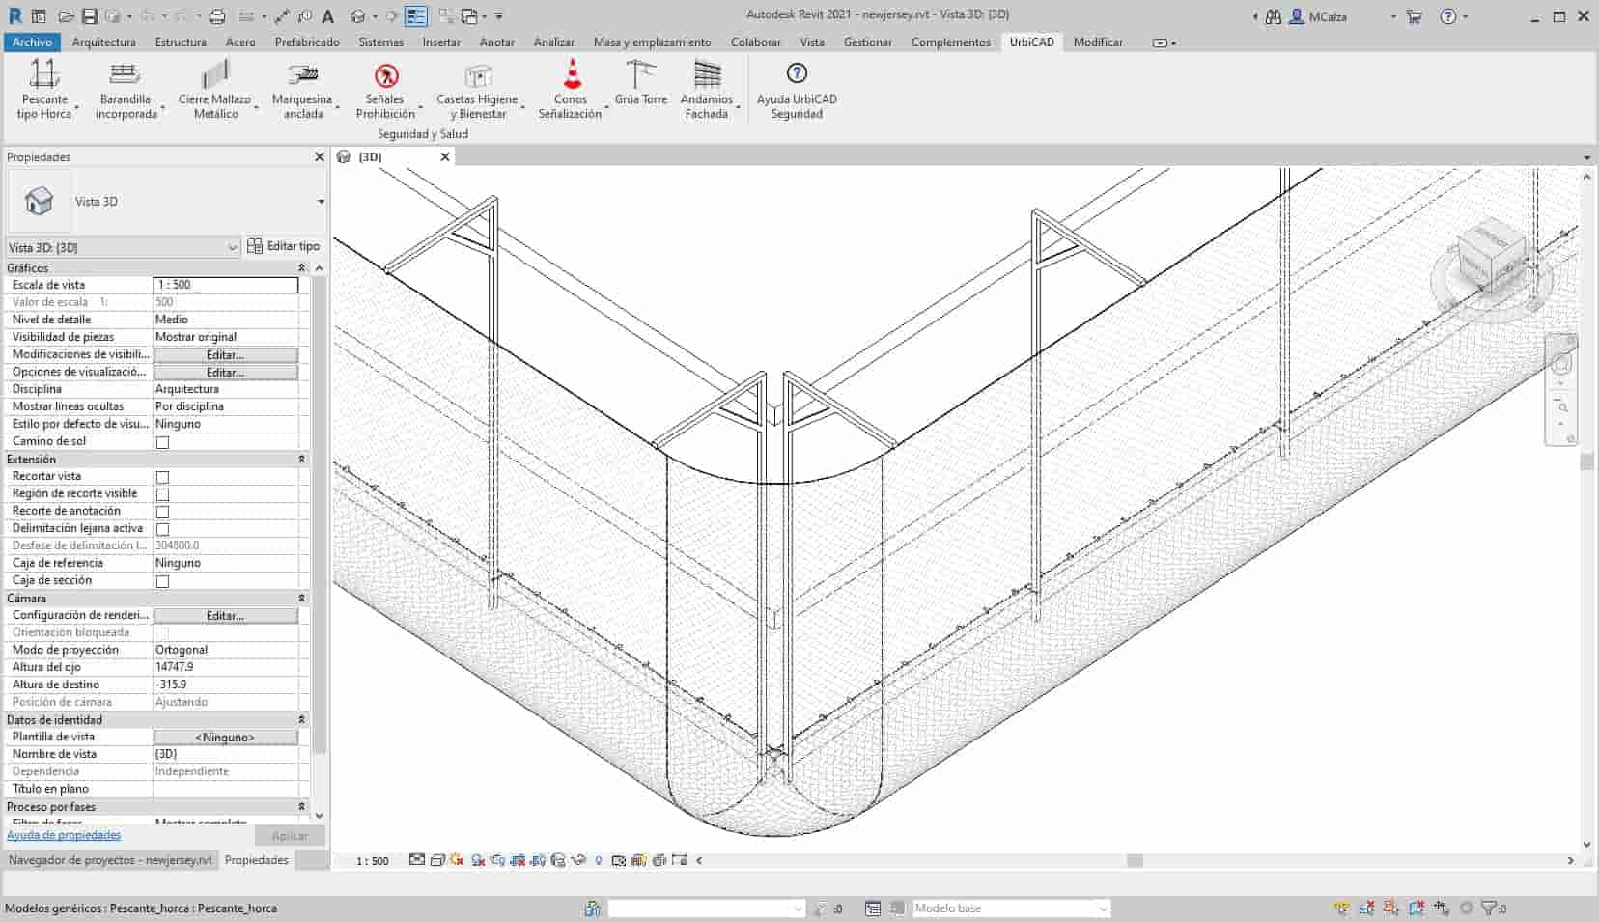Click the 1 : 500 scale in view control bar
This screenshot has height=922, width=1599.
tap(373, 861)
